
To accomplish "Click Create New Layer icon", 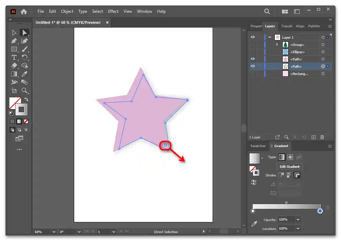I will [313, 137].
